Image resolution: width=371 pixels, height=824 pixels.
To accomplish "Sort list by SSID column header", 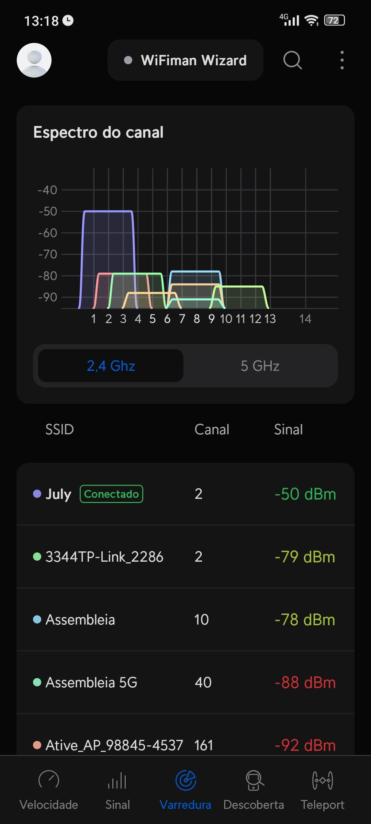I will (59, 430).
